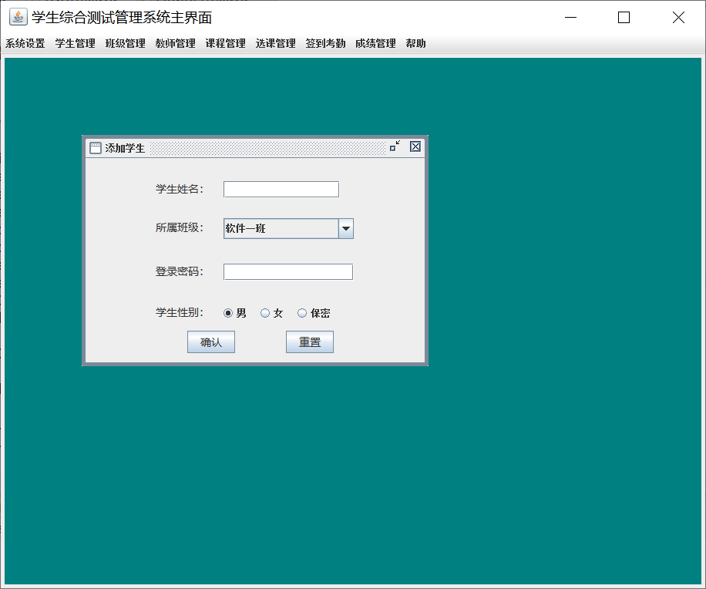Click the 所属班级: label text
Viewport: 706px width, 589px height.
point(180,227)
